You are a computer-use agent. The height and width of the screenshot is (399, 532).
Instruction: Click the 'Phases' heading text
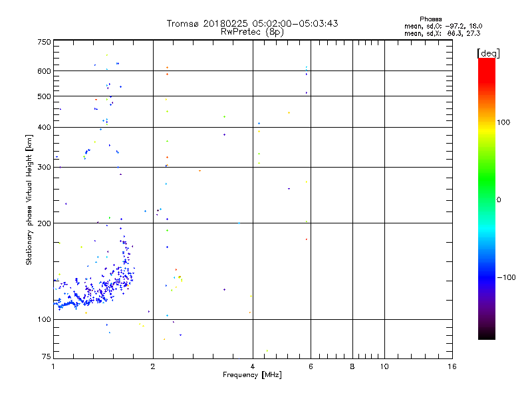click(430, 19)
